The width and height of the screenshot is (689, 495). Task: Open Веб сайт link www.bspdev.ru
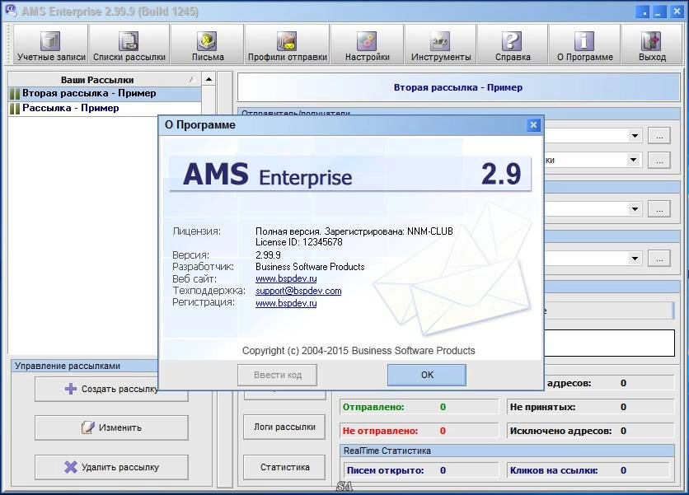tap(286, 278)
